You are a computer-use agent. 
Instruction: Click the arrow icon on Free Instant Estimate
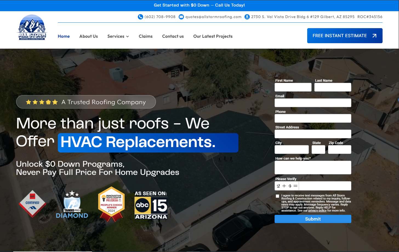(374, 36)
